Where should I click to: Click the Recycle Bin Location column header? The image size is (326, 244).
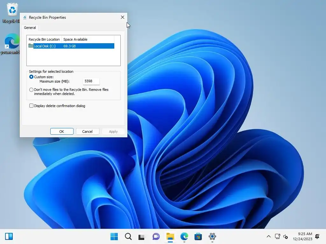tap(44, 39)
